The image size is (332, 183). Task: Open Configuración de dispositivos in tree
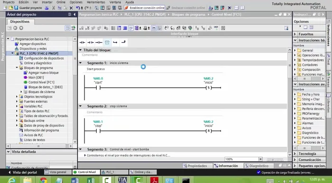[42, 58]
